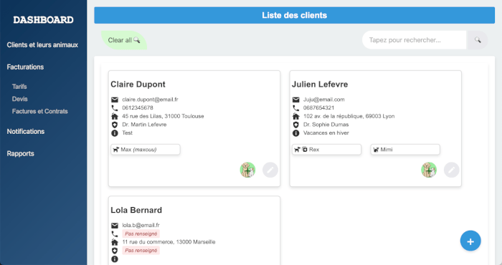Open Clients et leurs animaux section
The image size is (502, 265).
(42, 45)
